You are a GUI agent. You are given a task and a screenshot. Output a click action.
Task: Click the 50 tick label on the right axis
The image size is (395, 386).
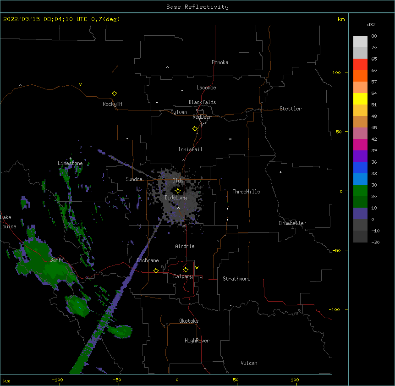click(339, 132)
